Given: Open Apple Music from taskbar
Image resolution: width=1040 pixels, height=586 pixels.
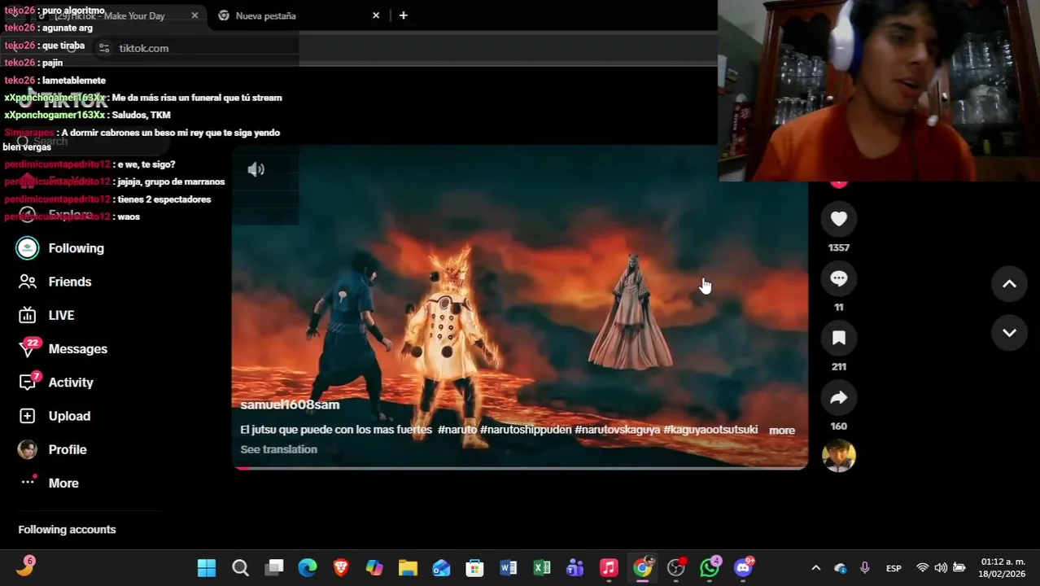Looking at the screenshot, I should (x=609, y=568).
